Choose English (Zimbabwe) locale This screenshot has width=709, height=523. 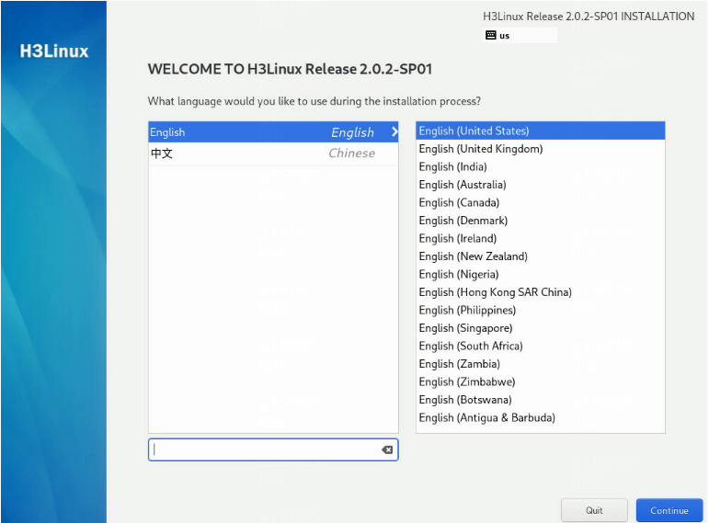coord(541,382)
